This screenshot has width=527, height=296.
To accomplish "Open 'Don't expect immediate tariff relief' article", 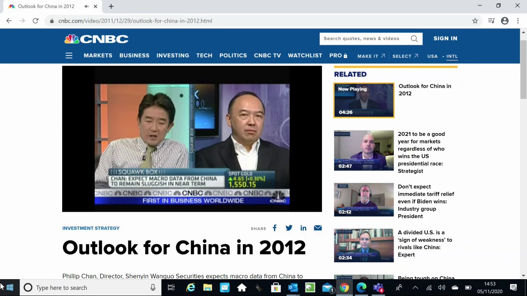I will pyautogui.click(x=426, y=201).
